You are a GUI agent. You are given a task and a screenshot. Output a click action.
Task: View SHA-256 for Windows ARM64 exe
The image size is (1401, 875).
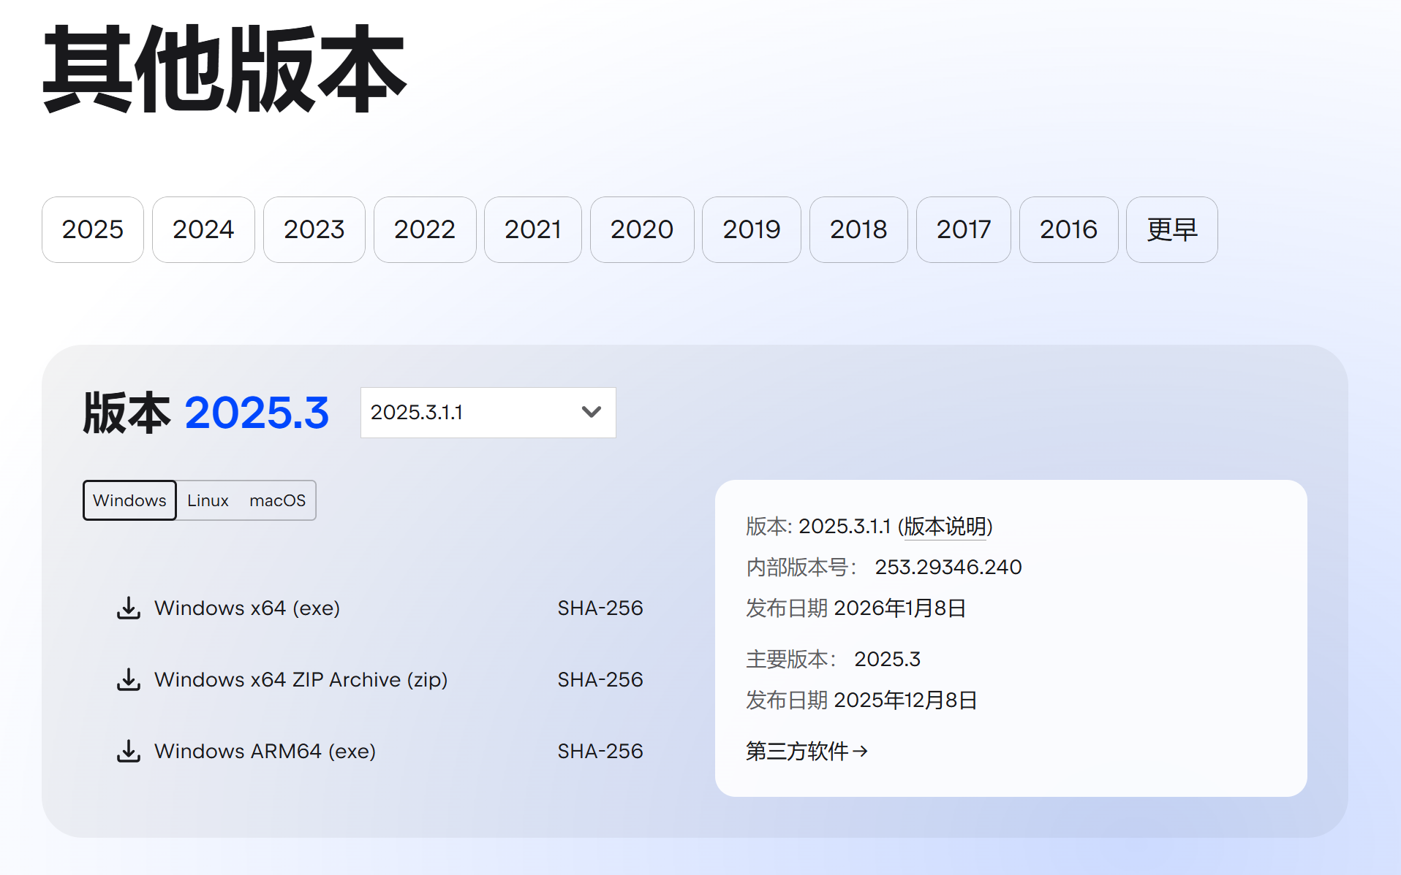click(x=600, y=751)
